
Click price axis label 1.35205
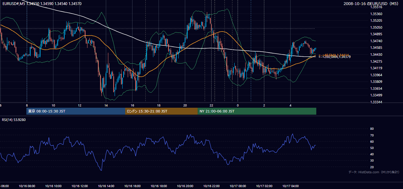(376, 20)
